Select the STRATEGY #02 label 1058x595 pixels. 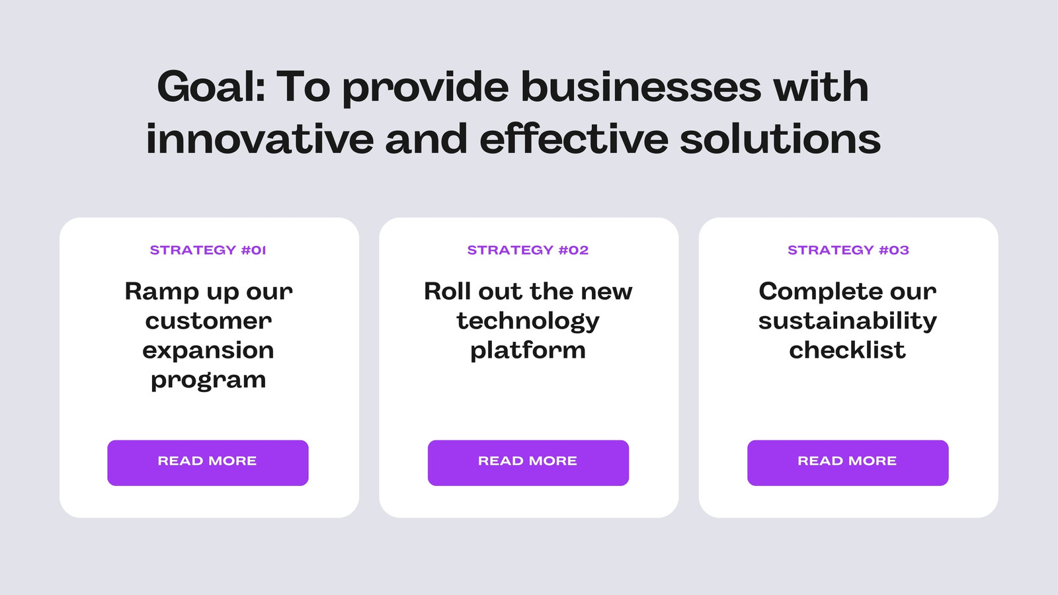[528, 250]
